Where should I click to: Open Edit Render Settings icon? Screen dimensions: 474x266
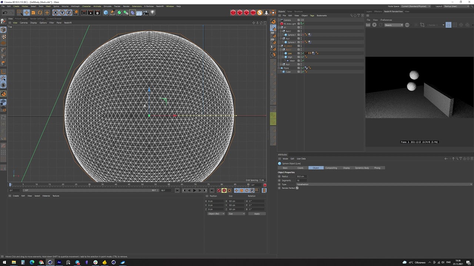click(97, 13)
